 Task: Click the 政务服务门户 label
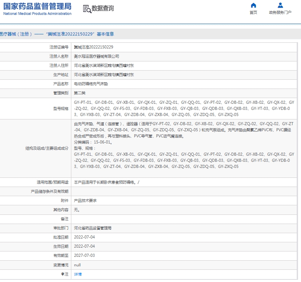280,13
